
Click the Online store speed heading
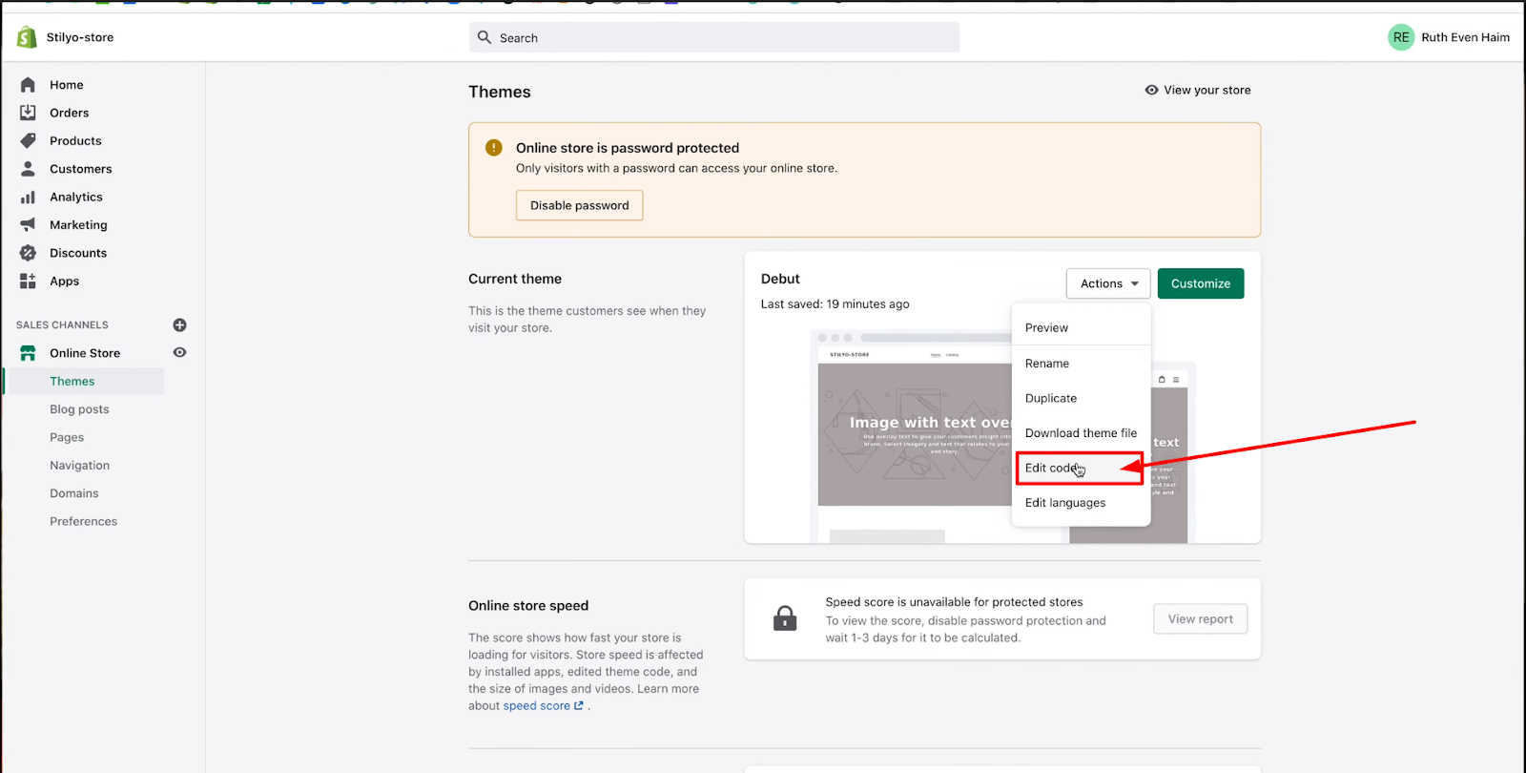[528, 606]
